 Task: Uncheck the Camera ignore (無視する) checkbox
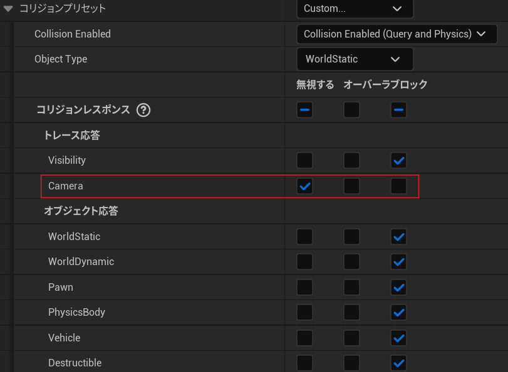click(305, 186)
